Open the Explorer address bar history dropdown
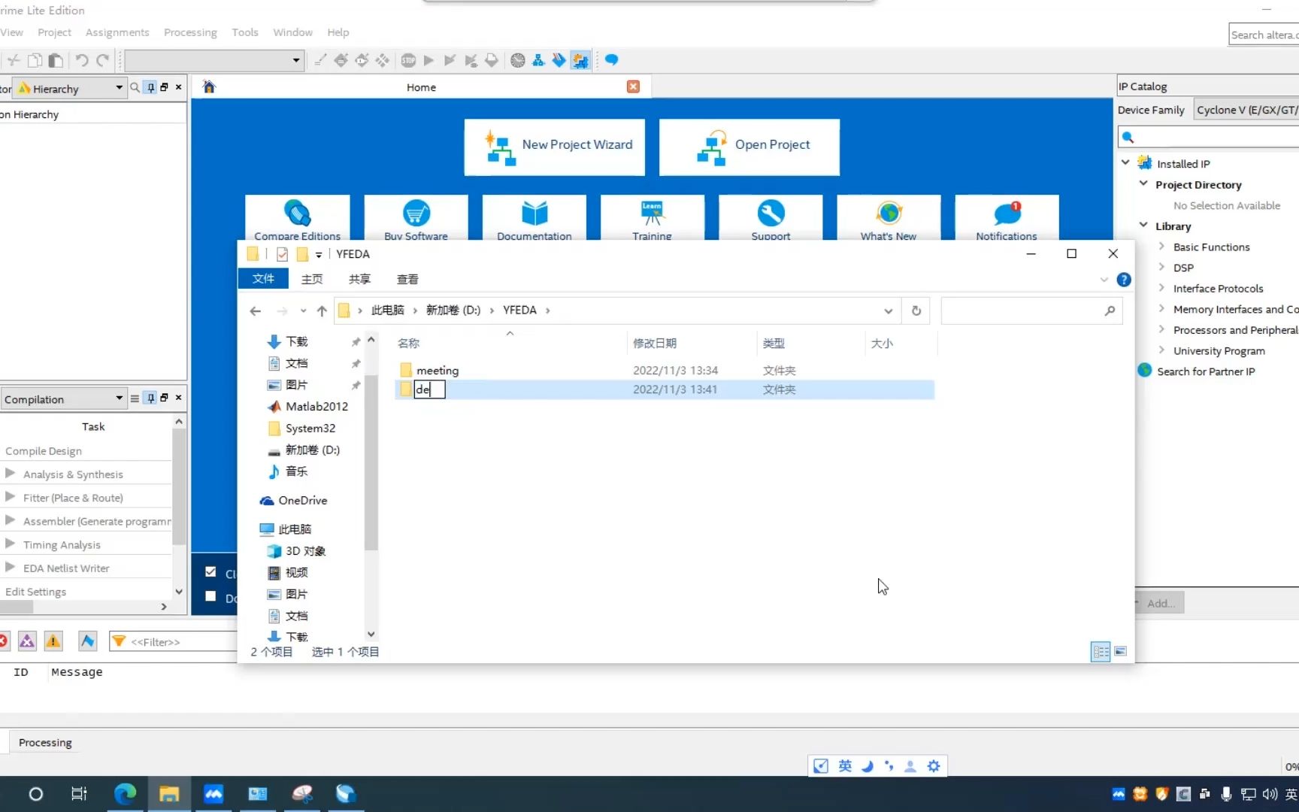 [x=889, y=311]
